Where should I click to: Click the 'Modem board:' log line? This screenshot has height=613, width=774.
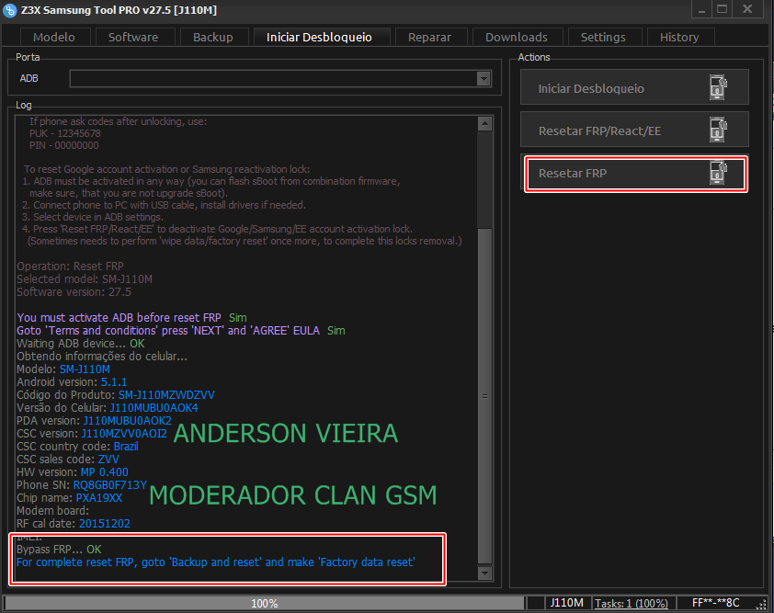(52, 510)
